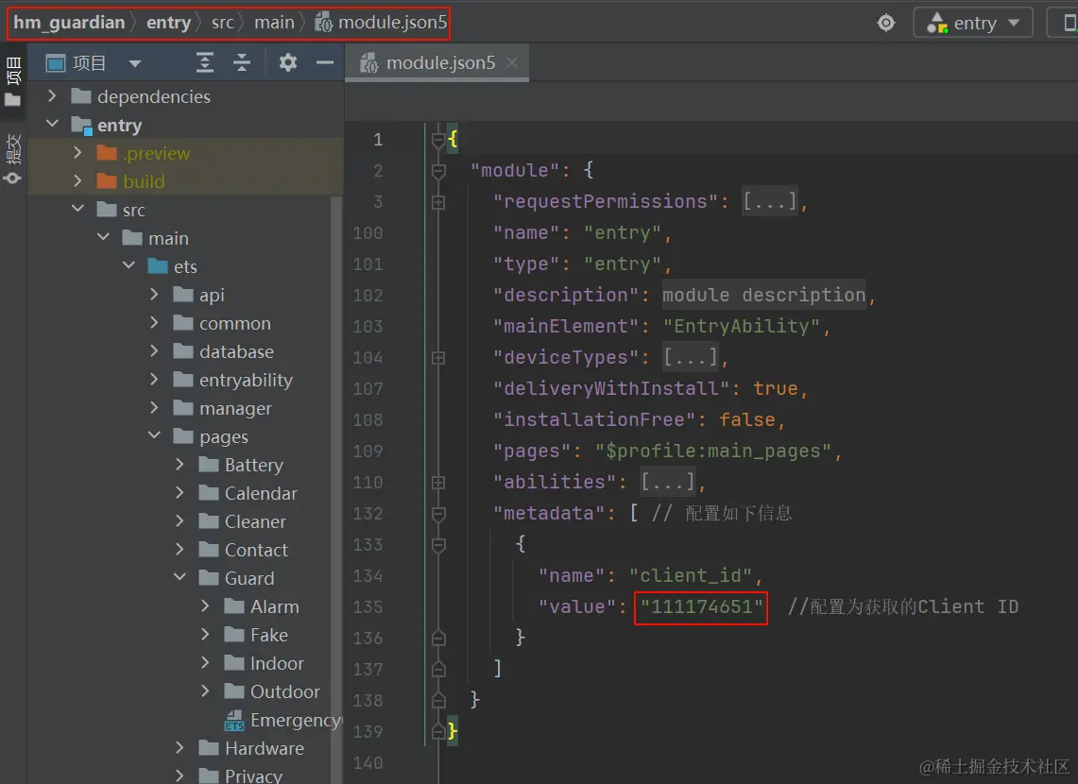The image size is (1078, 784).
Task: Click entry in the breadcrumb path
Action: tap(168, 22)
